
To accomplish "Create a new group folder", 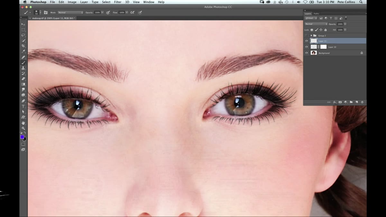I will click(x=351, y=102).
